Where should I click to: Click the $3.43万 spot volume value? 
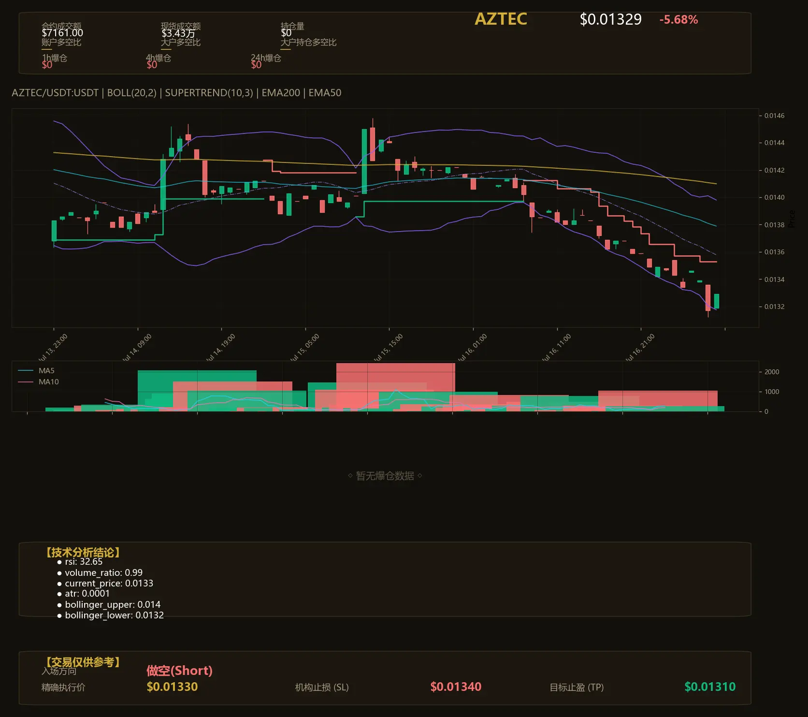click(x=178, y=33)
